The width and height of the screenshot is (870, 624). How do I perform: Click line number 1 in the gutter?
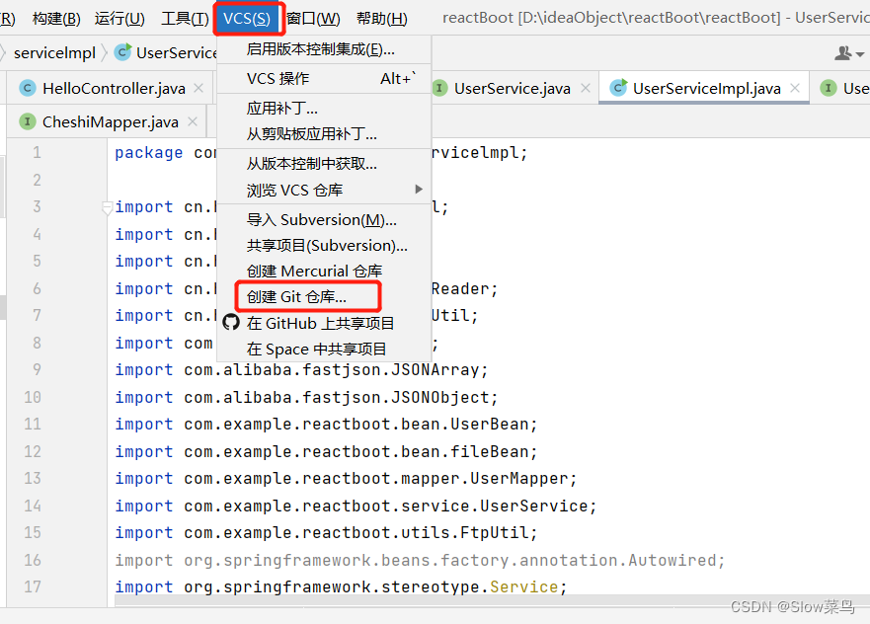click(x=37, y=152)
